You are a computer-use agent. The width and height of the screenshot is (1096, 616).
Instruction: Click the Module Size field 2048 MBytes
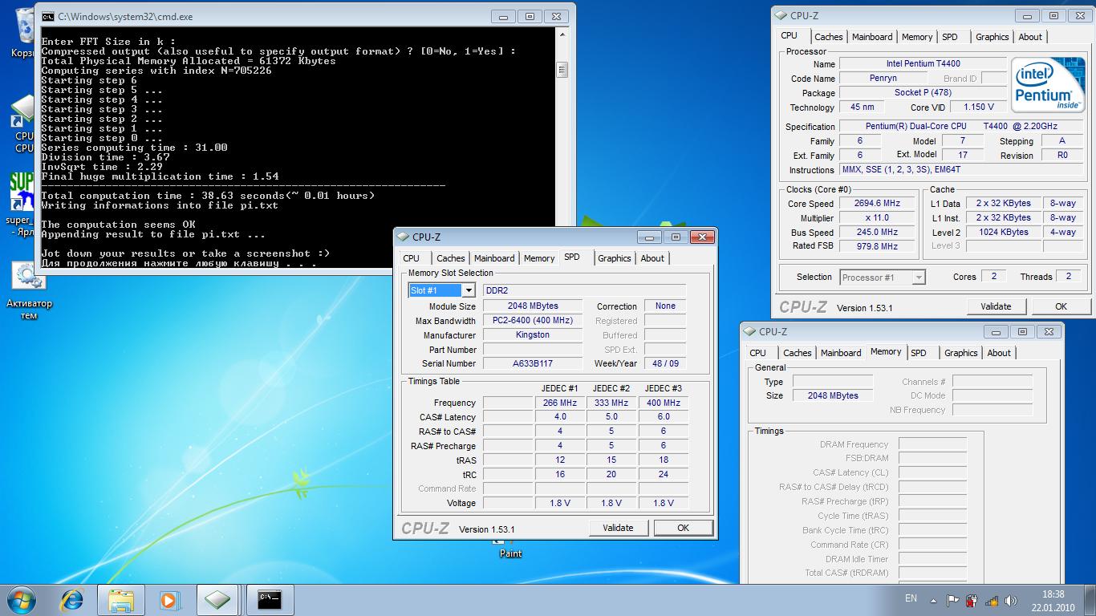click(533, 306)
